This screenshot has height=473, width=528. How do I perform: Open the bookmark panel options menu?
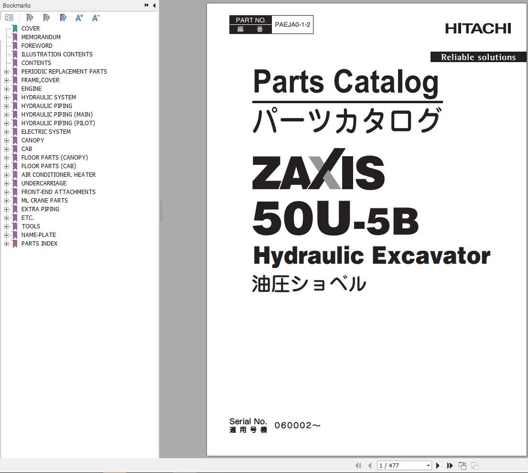point(9,18)
